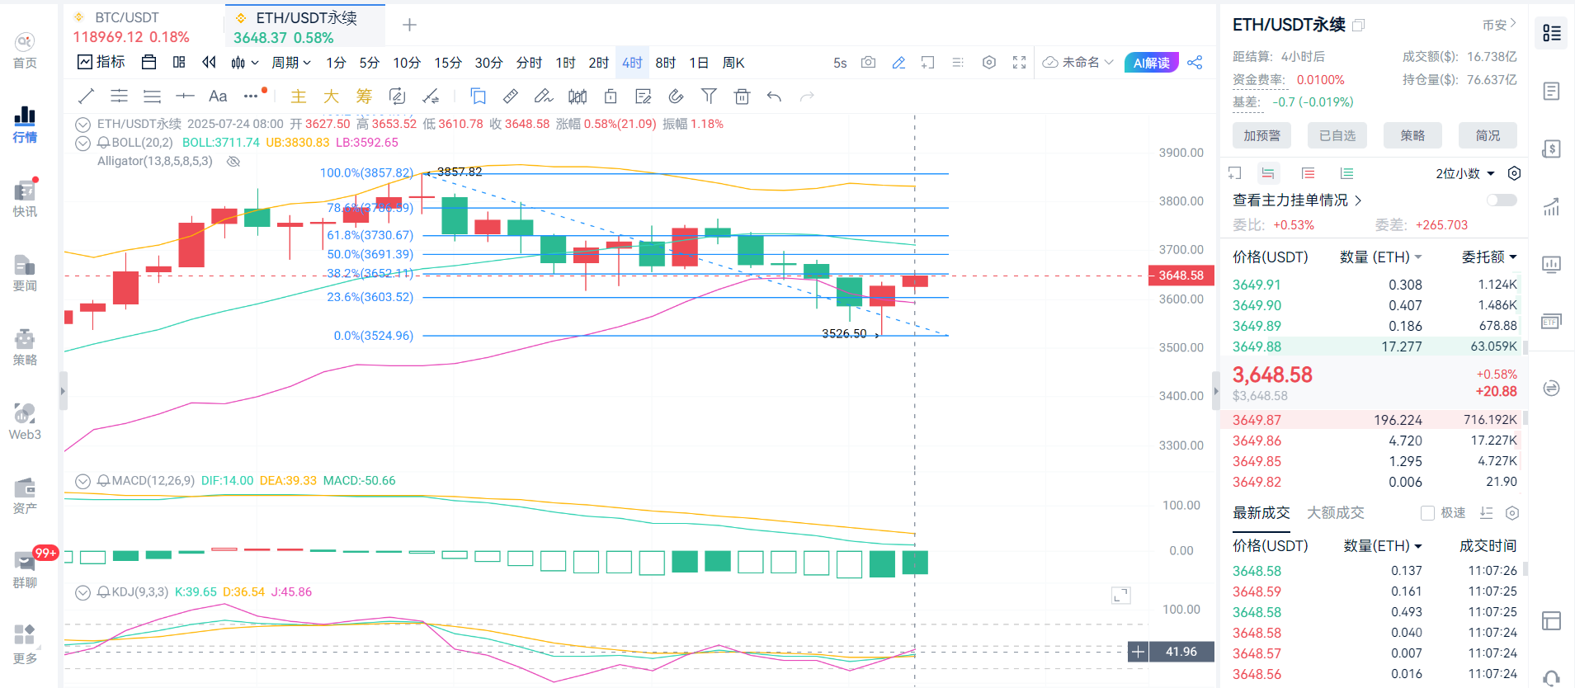Screen dimensions: 1575x688
Task: Expand the KDJ panel with the maximize icon
Action: tap(1120, 596)
